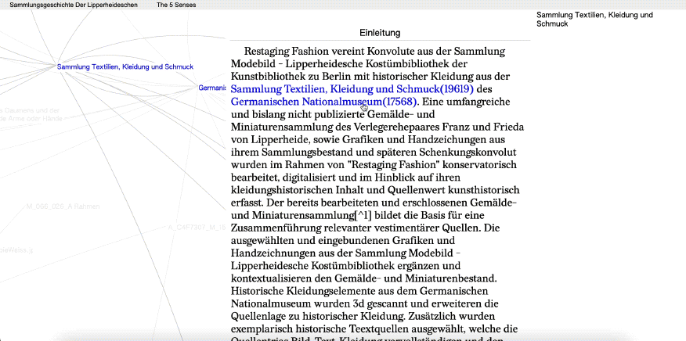Open the 'Sammlung Textilien, Kleidung und Schmuck(19619)' text link
Screen dimensions: 686x341
(352, 89)
